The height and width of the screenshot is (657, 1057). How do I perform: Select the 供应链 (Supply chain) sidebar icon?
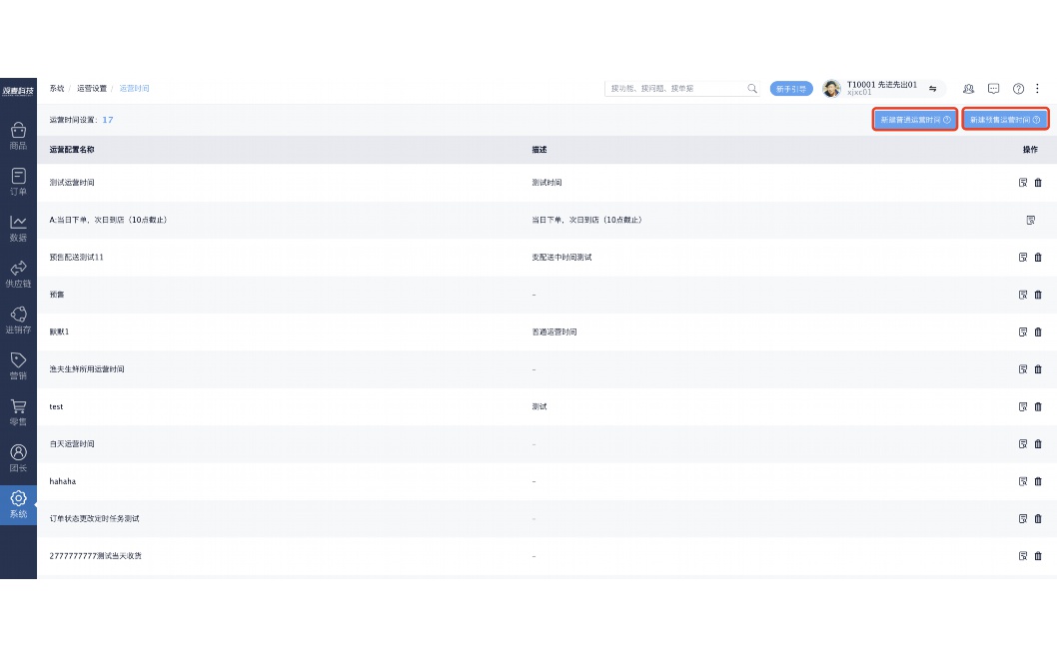click(x=18, y=274)
